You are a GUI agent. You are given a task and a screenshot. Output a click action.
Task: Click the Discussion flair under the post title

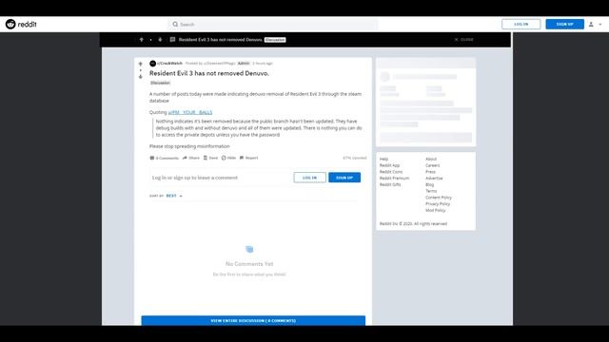click(160, 83)
